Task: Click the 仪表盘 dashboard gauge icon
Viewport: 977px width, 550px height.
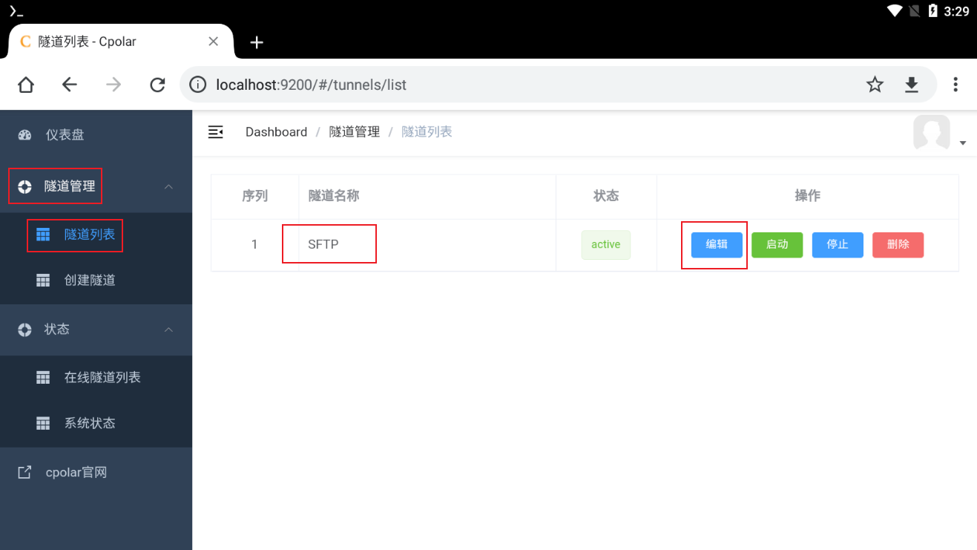Action: [x=24, y=135]
